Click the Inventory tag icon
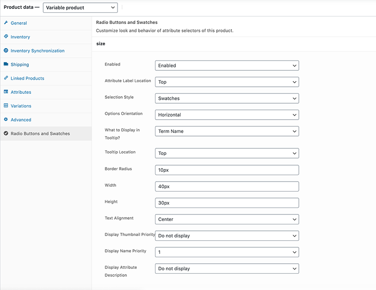Viewport: 376px width, 290px height. click(x=6, y=37)
